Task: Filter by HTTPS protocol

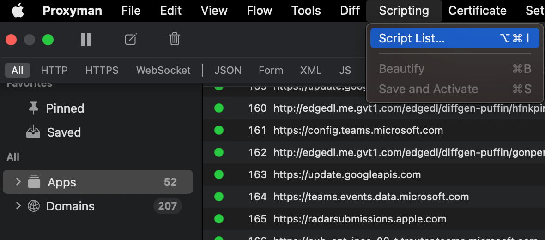Action: pos(102,70)
